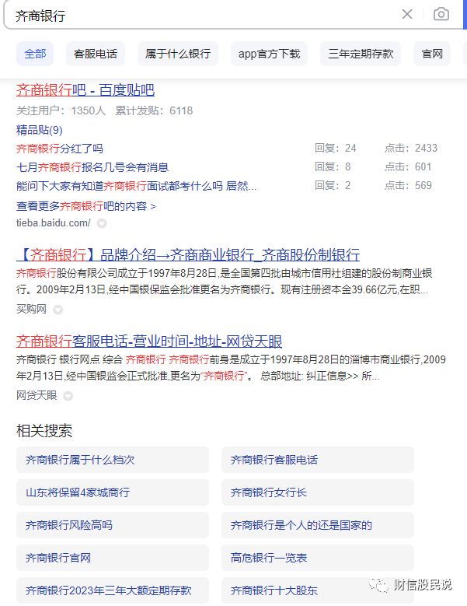Select related search 齐商银行官网
Viewport: 467px width, 606px height.
[x=113, y=558]
